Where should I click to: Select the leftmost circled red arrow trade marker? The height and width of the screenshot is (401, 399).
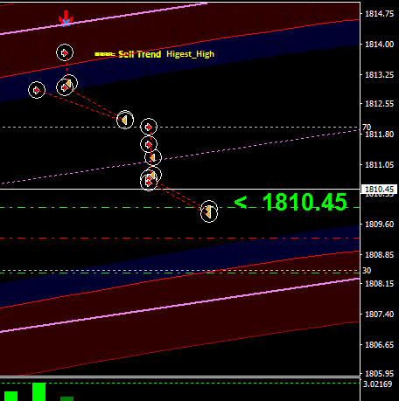pos(37,90)
